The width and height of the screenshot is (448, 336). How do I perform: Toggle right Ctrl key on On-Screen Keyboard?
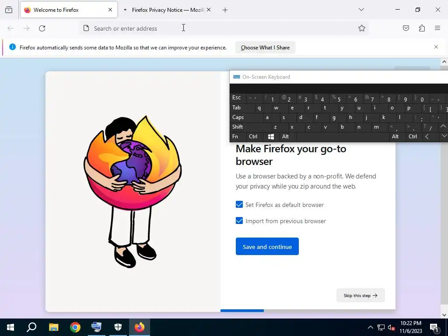414,136
